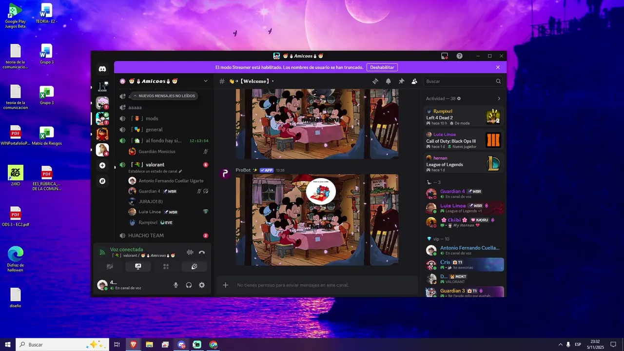Open the server with red character icon
Image resolution: width=624 pixels, height=351 pixels.
point(102,134)
